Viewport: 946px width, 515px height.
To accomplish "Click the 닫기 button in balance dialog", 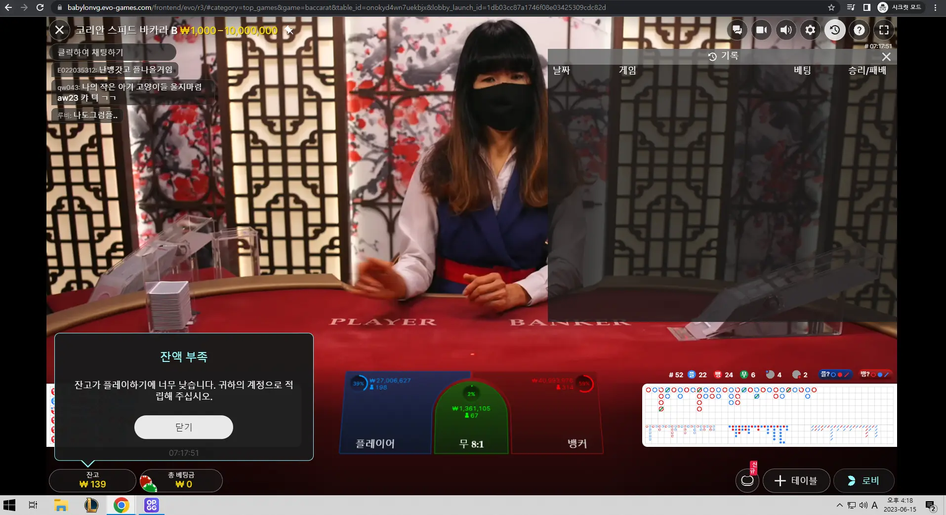I will click(184, 427).
